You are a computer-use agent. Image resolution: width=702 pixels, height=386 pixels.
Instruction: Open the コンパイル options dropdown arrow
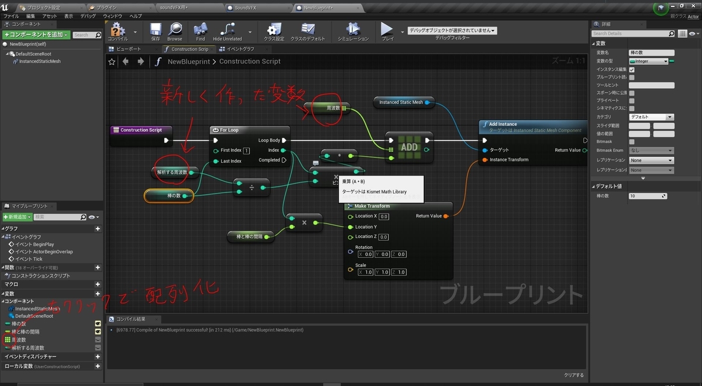(x=135, y=32)
